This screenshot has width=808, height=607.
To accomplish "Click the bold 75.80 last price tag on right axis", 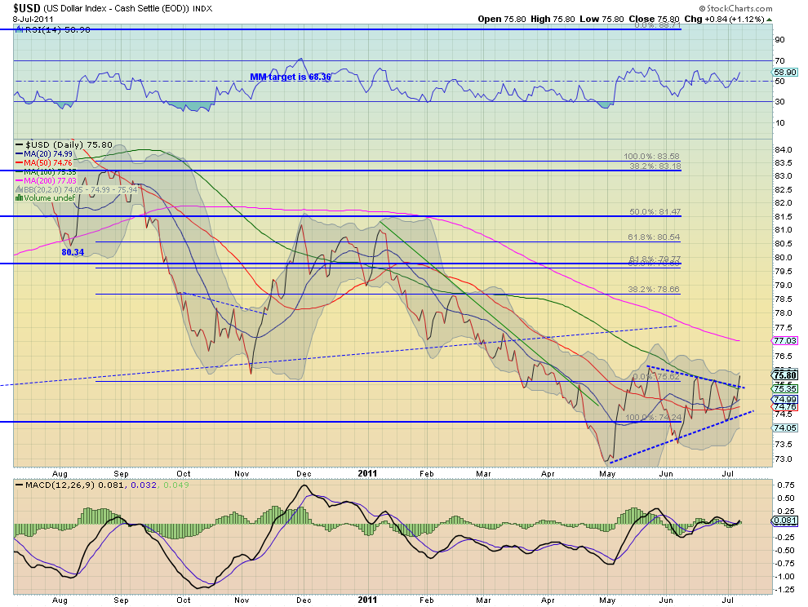I will click(785, 375).
